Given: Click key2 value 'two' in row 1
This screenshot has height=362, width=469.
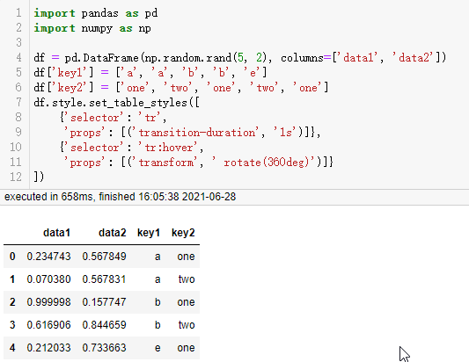Looking at the screenshot, I should click(x=187, y=279).
